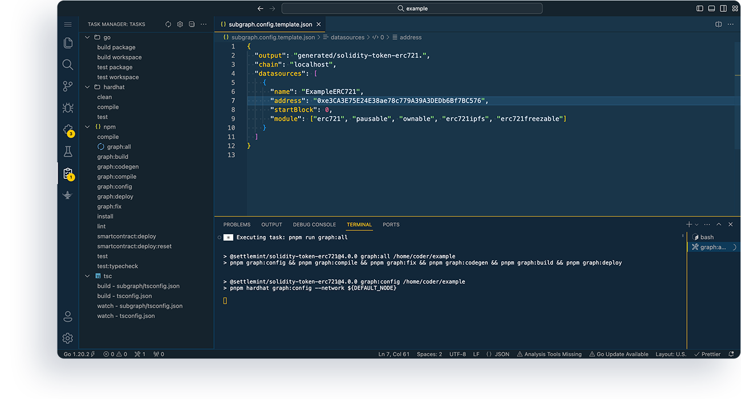Click Go Update Available in status bar
Image resolution: width=741 pixels, height=399 pixels.
[x=618, y=354]
